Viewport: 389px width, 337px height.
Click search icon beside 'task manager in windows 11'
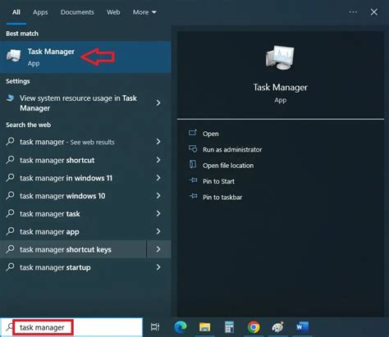(10, 177)
